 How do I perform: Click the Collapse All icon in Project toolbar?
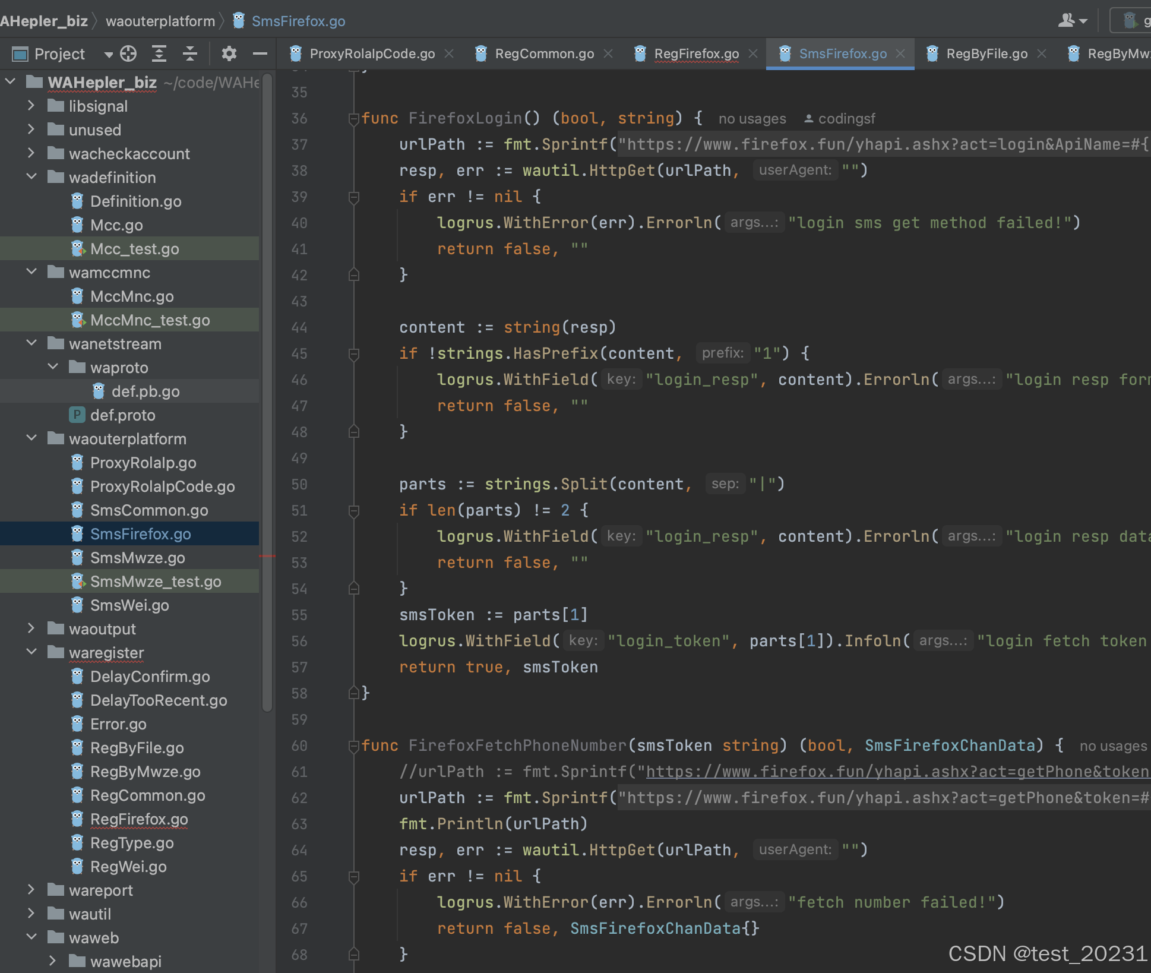189,54
